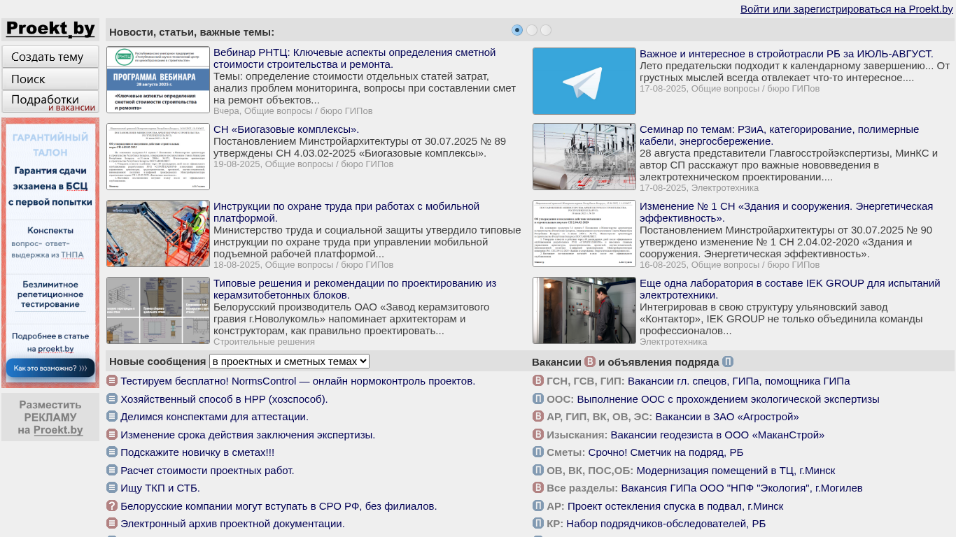Click the керамзитобетонных блоков drawings thumbnail
This screenshot has width=956, height=537.
point(158,310)
